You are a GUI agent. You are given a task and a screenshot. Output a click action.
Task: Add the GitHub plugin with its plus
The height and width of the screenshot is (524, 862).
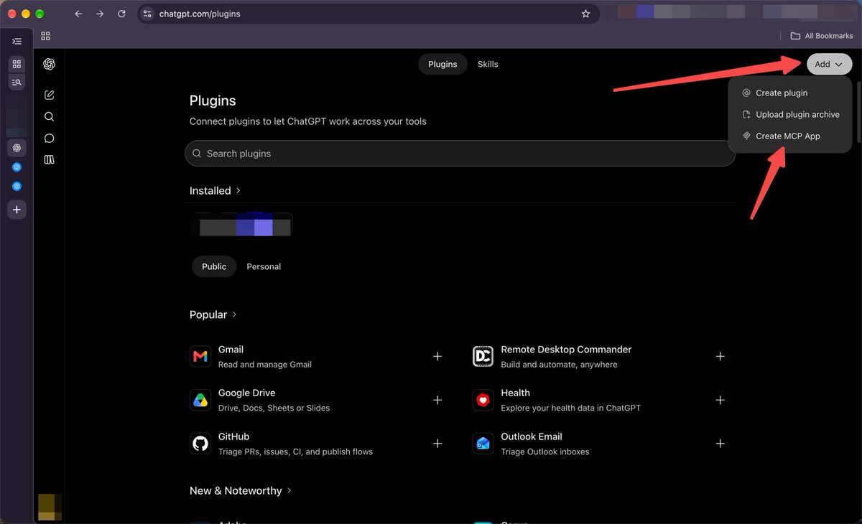437,444
